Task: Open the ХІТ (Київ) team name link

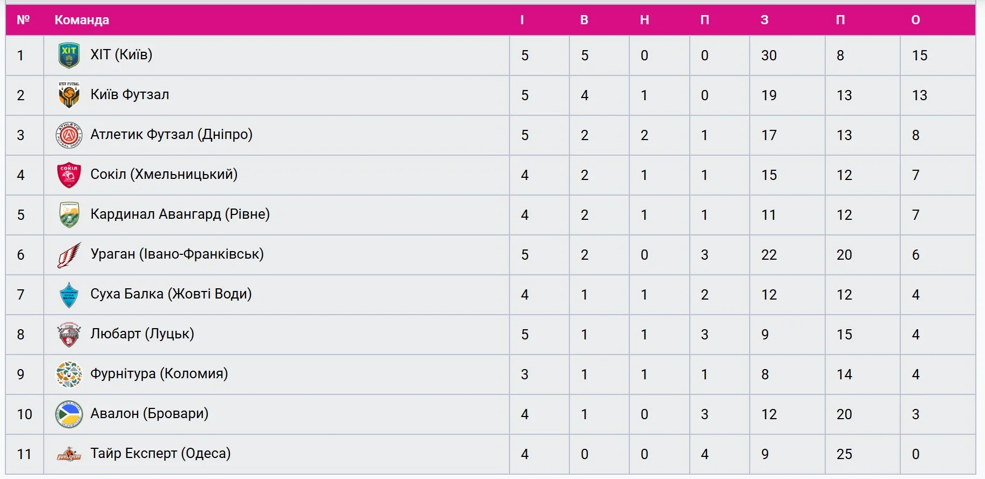Action: (x=121, y=55)
